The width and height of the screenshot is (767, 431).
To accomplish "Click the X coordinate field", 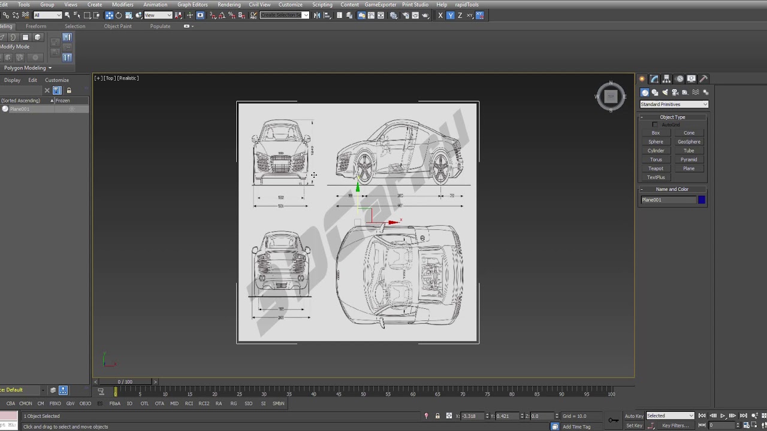I will (473, 416).
